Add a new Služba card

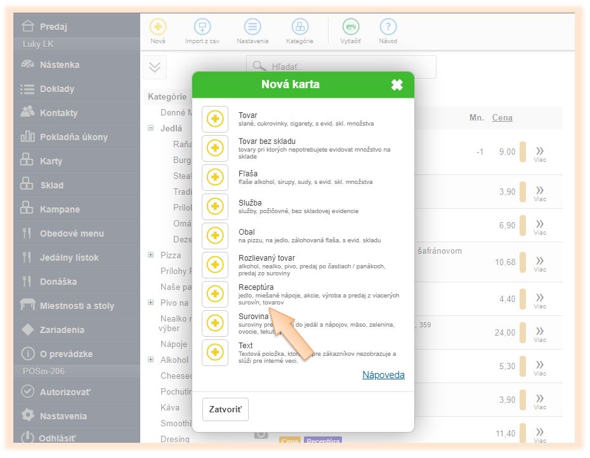click(x=215, y=207)
